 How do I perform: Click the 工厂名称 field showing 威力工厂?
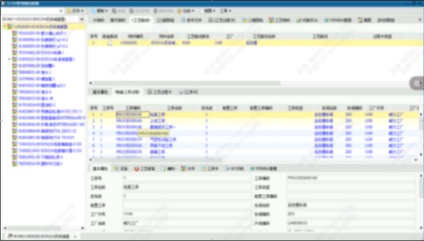[187, 224]
